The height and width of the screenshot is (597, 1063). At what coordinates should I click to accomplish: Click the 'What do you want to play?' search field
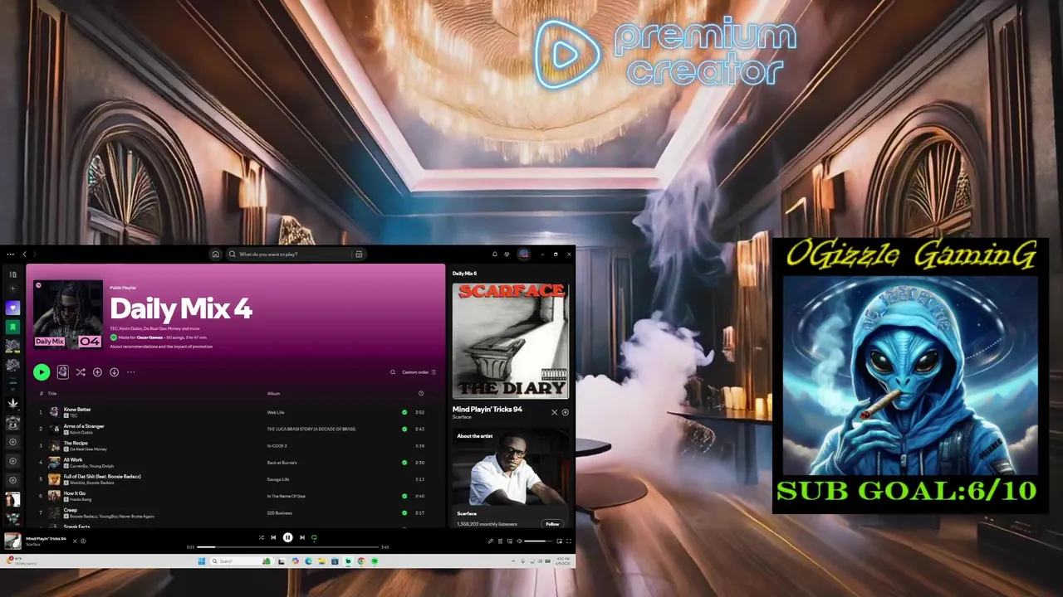click(x=295, y=255)
